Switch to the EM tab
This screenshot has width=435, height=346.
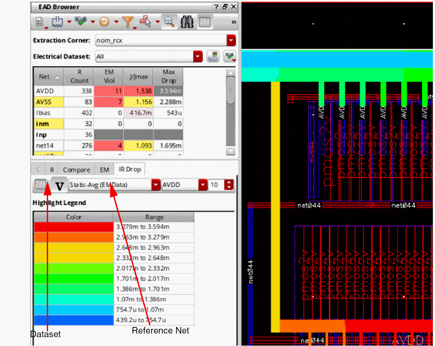104,170
